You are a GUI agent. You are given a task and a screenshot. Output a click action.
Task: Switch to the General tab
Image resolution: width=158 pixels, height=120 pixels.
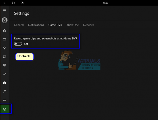pyautogui.click(x=19, y=25)
